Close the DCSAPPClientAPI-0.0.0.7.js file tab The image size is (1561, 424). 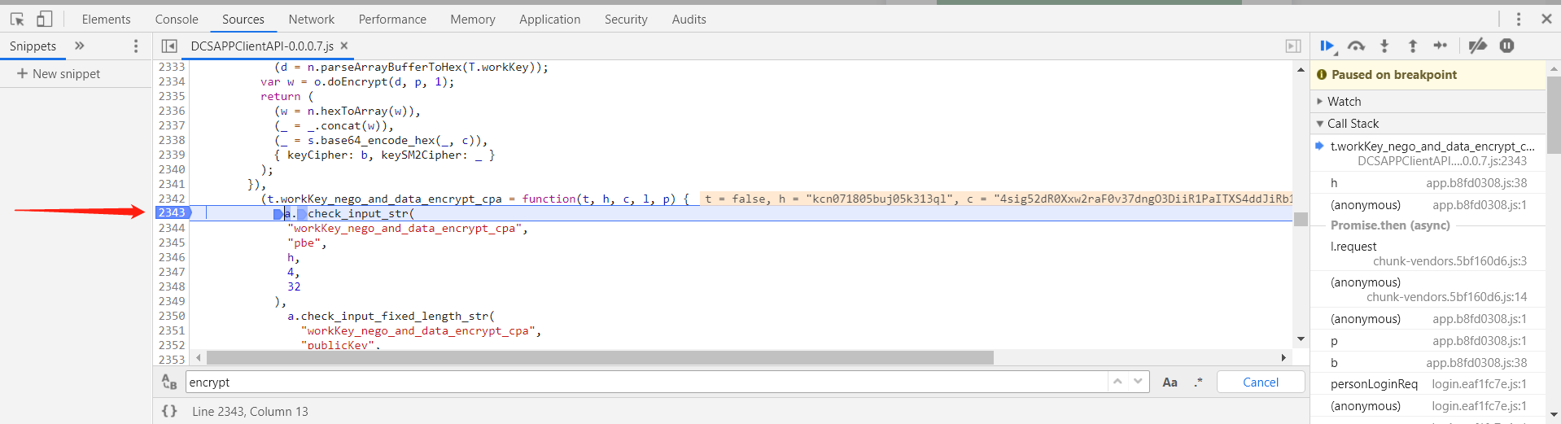[344, 46]
